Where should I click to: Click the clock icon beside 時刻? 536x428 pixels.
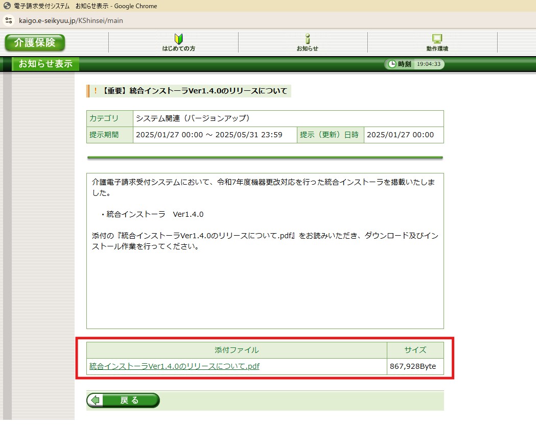coord(392,64)
